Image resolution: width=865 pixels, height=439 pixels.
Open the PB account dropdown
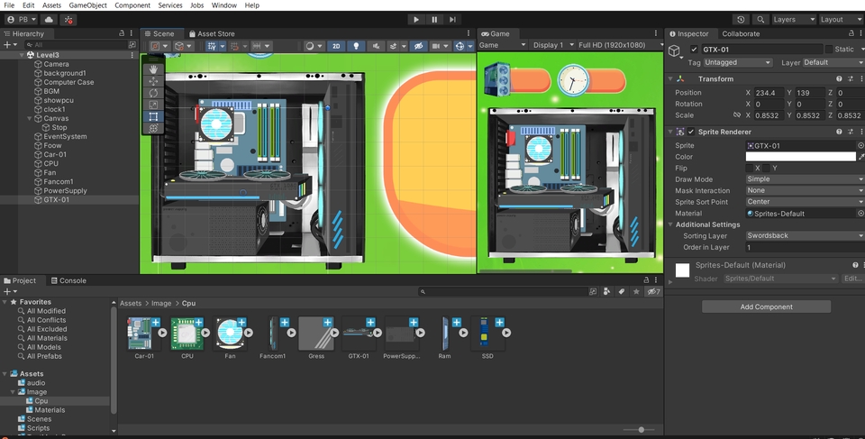[x=21, y=19]
